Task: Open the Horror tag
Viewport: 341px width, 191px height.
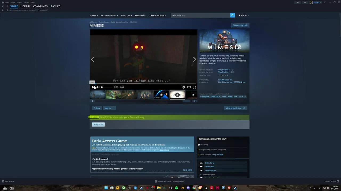Action: pos(224,97)
